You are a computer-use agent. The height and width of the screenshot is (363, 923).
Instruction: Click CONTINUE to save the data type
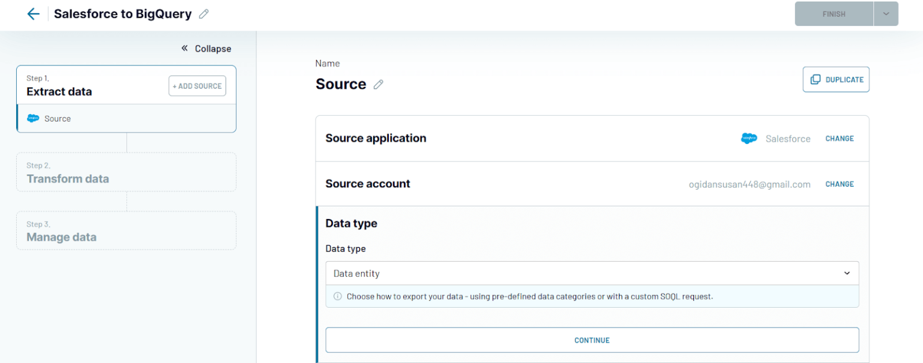click(x=592, y=340)
